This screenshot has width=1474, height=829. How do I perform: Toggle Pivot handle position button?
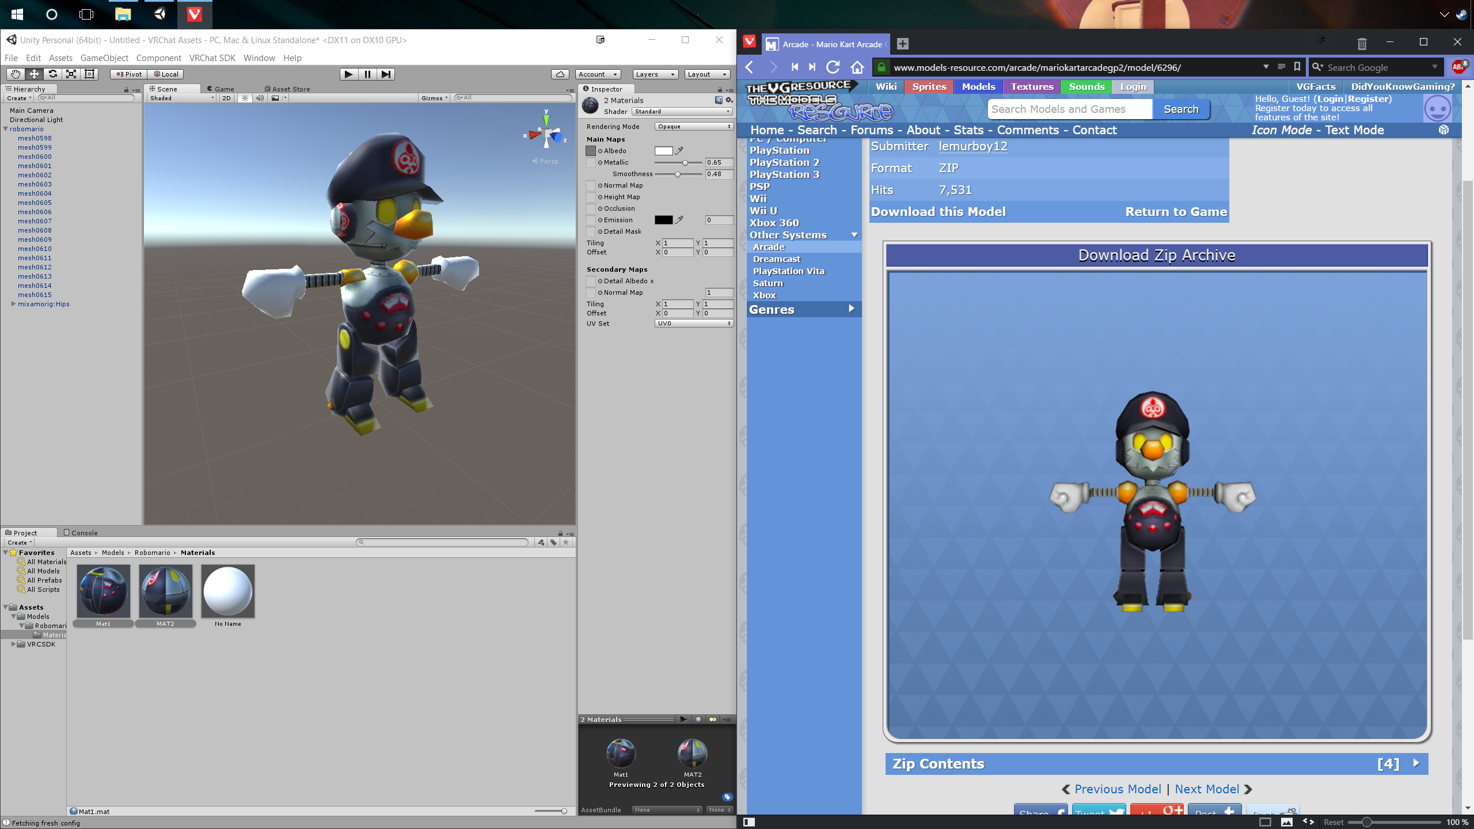point(128,74)
